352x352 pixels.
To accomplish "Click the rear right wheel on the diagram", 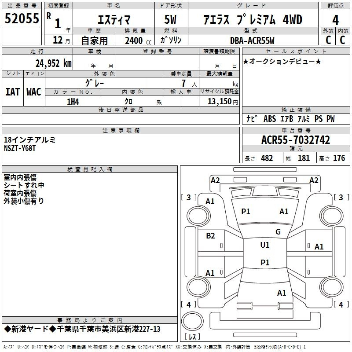I will [x=332, y=287].
